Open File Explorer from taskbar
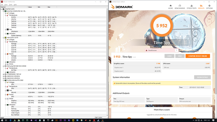This screenshot has height=122, width=217. [19, 120]
